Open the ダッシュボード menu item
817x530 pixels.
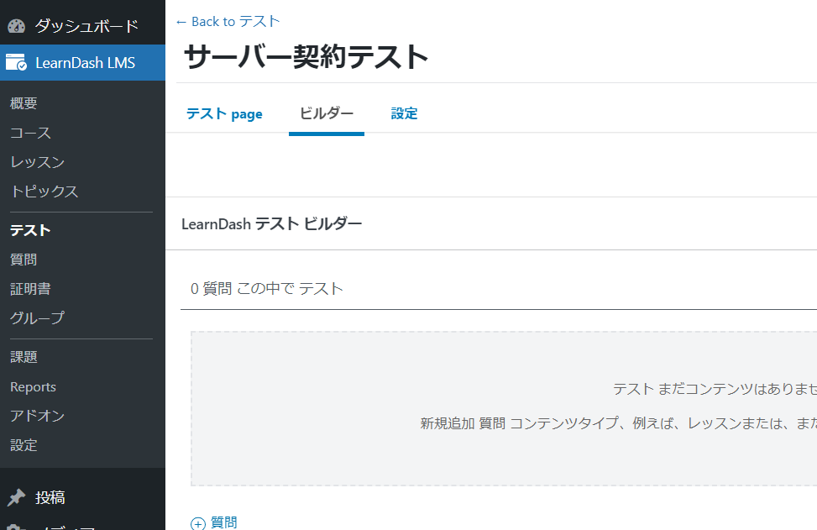(x=86, y=26)
